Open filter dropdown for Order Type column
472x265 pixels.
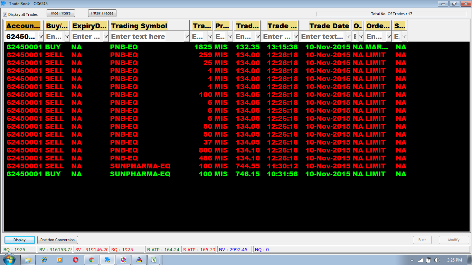tap(389, 37)
